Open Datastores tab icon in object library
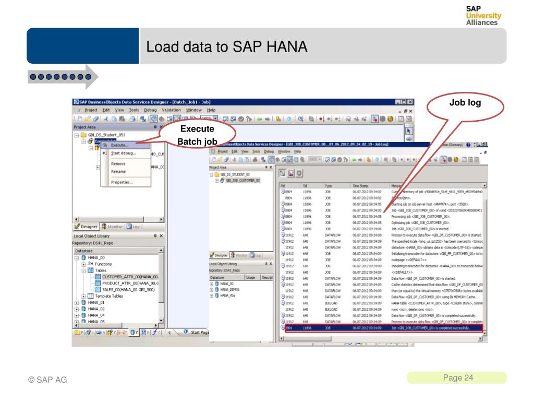This screenshot has height=401, width=534. (x=134, y=332)
